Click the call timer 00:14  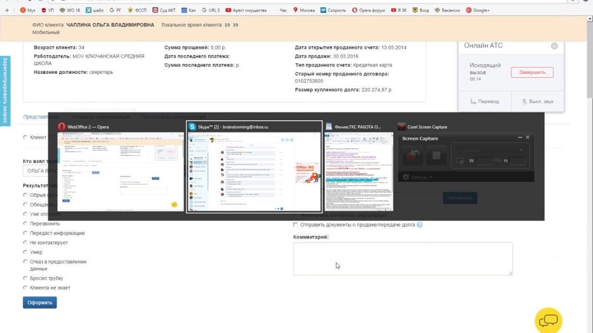click(x=475, y=79)
